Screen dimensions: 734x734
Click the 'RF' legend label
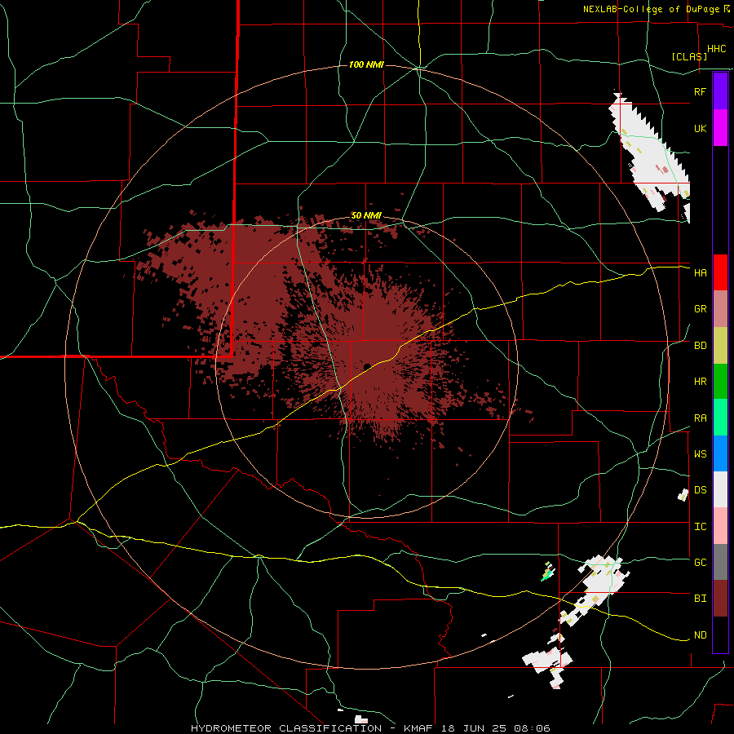(x=700, y=91)
